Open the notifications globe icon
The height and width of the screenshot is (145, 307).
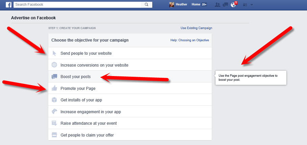tap(233, 5)
